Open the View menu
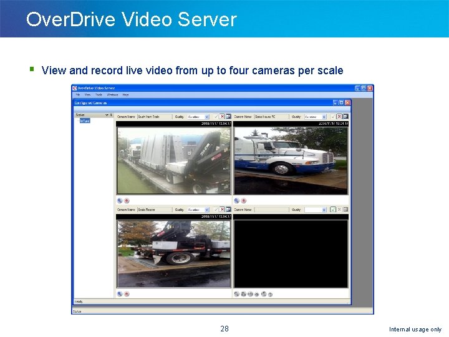449x337 pixels. point(88,95)
